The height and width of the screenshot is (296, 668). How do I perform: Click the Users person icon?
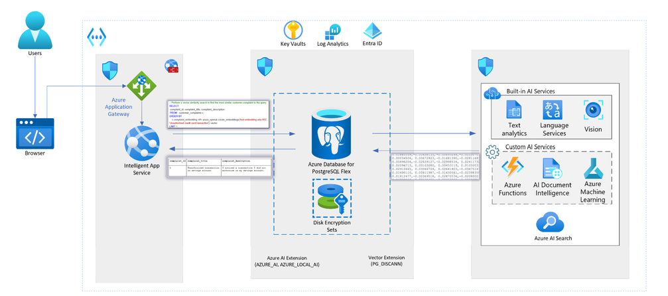tap(35, 30)
